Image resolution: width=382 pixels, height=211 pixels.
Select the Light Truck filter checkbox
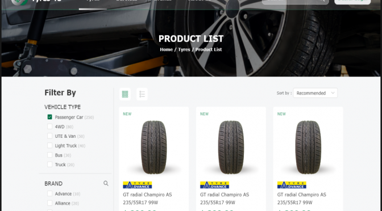[x=49, y=145]
